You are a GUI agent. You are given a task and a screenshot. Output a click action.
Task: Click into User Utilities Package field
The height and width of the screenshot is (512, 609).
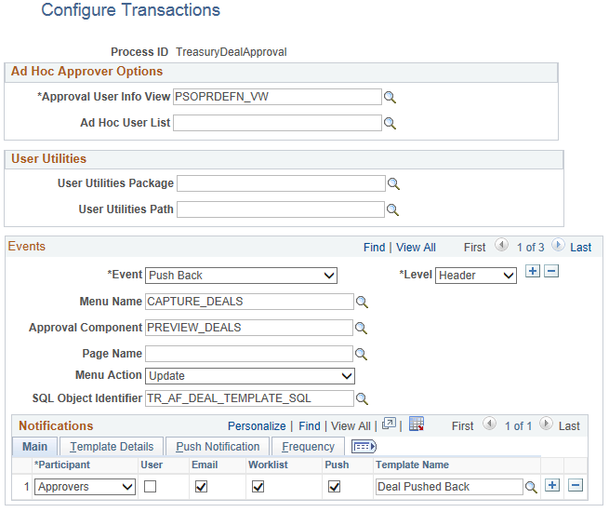[x=281, y=183]
